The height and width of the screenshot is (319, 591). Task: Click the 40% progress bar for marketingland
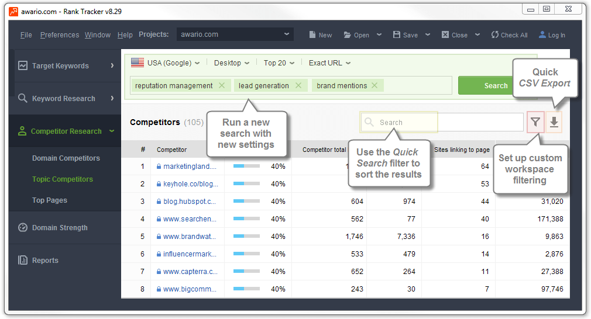click(x=246, y=167)
